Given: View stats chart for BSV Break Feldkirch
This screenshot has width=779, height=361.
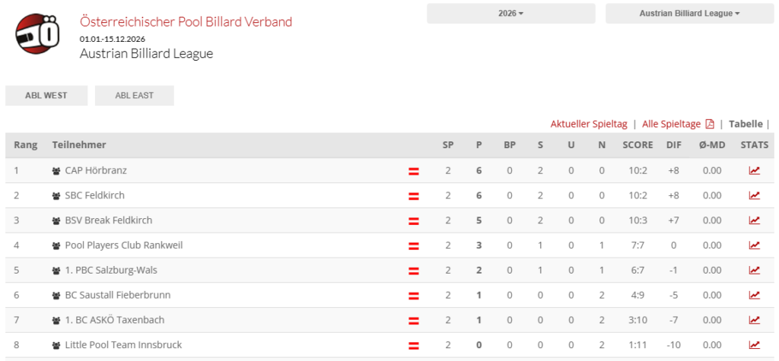Looking at the screenshot, I should click(x=754, y=220).
